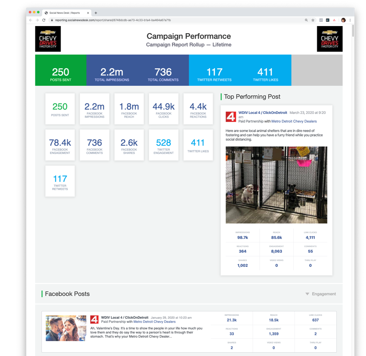Click Valentine's post Impressions value 21.3k
Image resolution: width=366 pixels, height=356 pixels.
232,320
